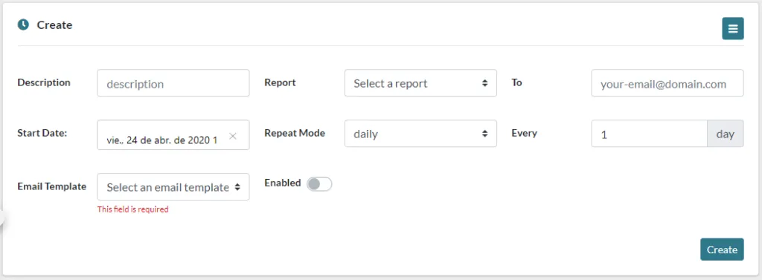Open the hamburger menu icon
The image size is (762, 280).
click(733, 29)
